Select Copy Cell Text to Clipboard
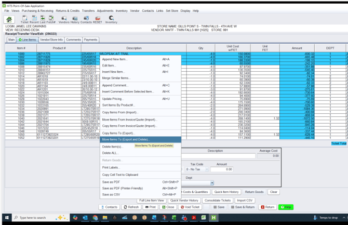The width and height of the screenshot is (348, 225). click(140, 175)
